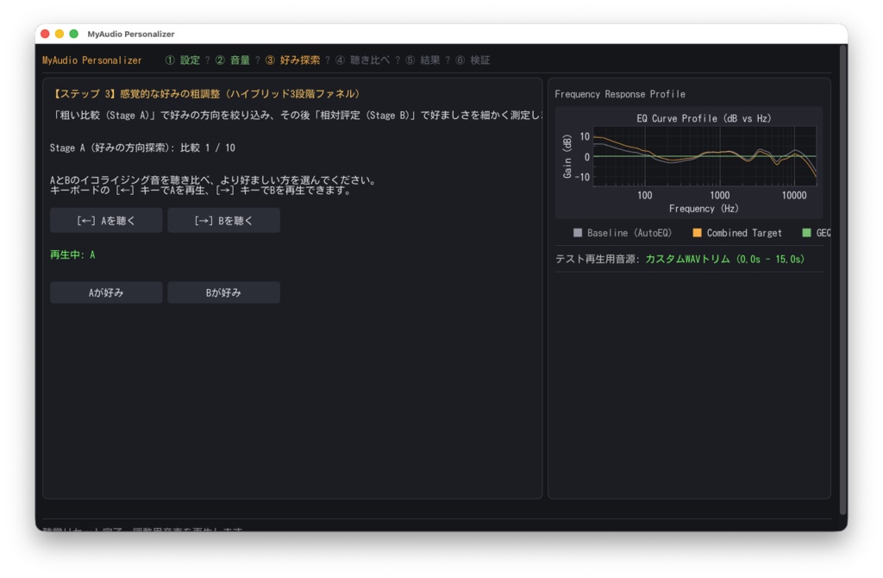
Task: Go to step ① 設定
Action: [183, 60]
